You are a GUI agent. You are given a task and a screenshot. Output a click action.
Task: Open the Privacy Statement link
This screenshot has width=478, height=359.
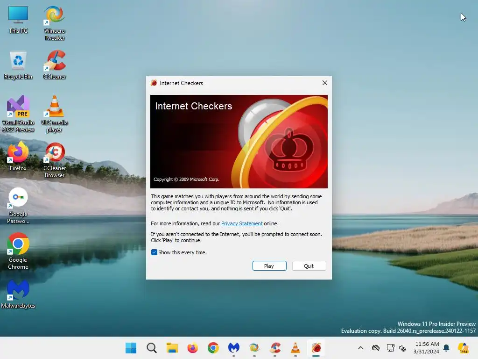click(x=242, y=223)
